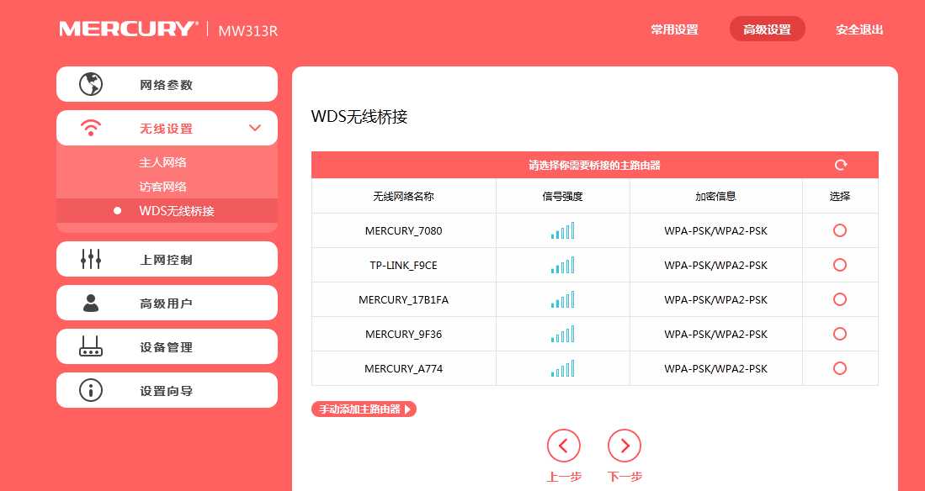The image size is (925, 491).
Task: Open the 常用设置 tab
Action: 674,29
